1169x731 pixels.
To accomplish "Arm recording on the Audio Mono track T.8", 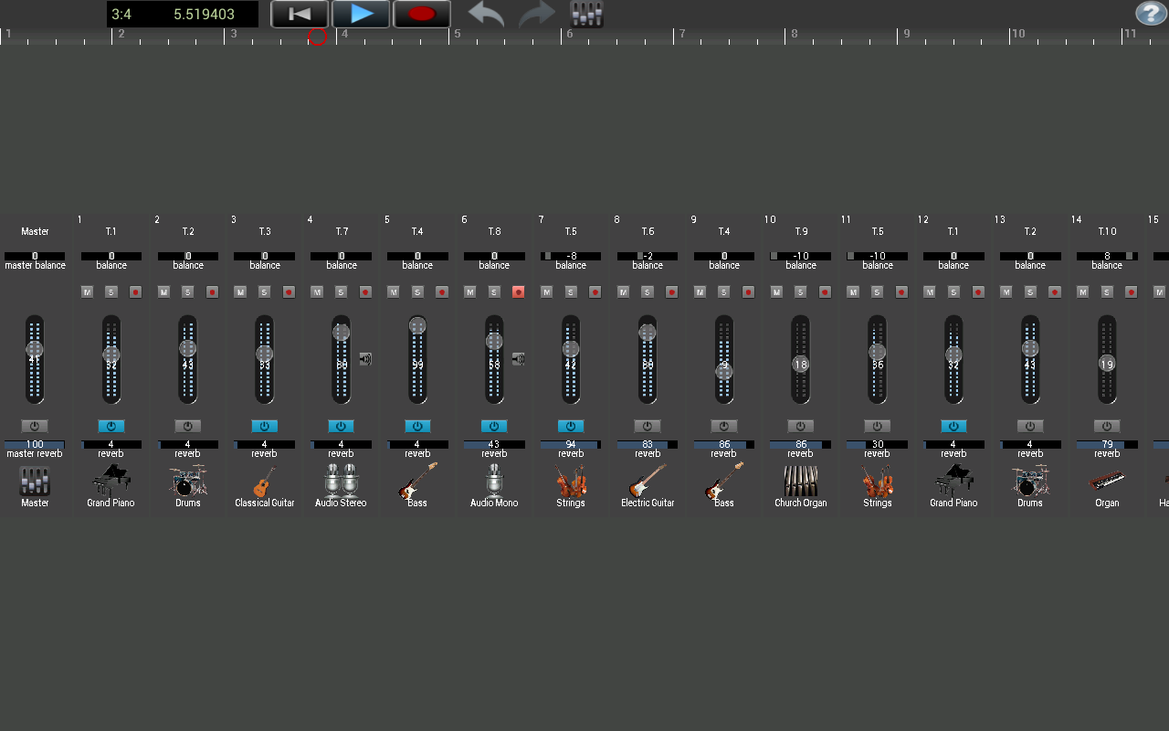I will 519,291.
